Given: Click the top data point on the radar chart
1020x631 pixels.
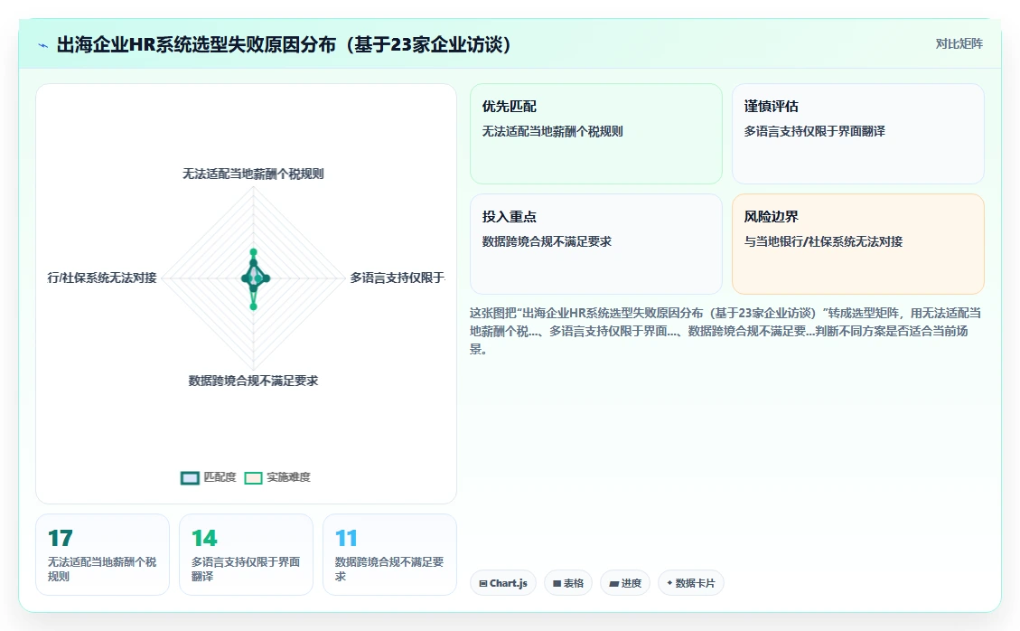Looking at the screenshot, I should [254, 252].
